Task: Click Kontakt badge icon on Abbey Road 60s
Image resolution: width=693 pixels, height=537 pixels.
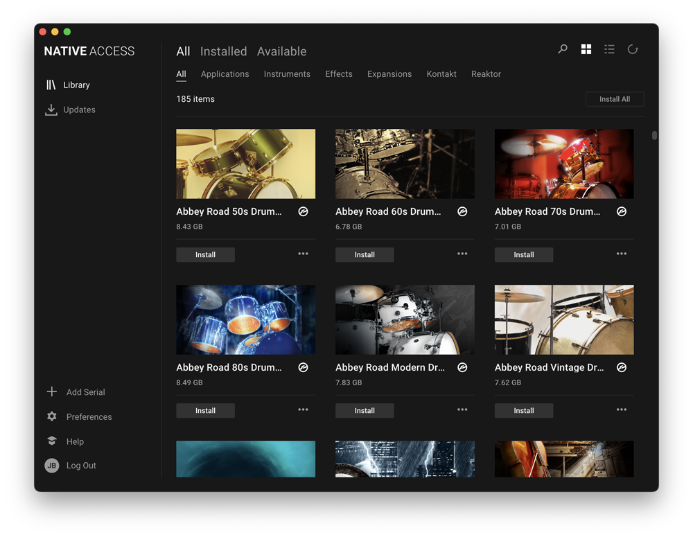Action: click(462, 212)
